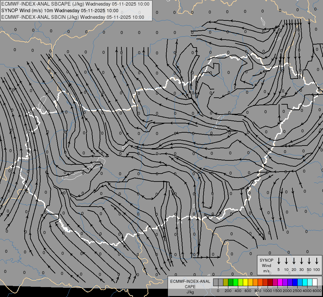Click the 2500 tick label on CAPE scale
The height and width of the screenshot is (297, 323).
coord(297,291)
